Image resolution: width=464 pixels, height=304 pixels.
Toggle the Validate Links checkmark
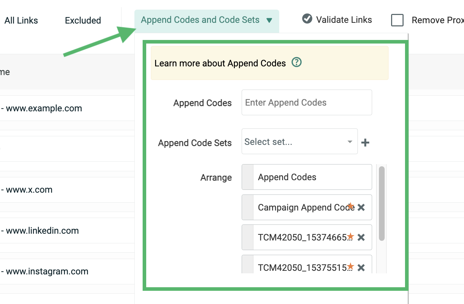(307, 19)
